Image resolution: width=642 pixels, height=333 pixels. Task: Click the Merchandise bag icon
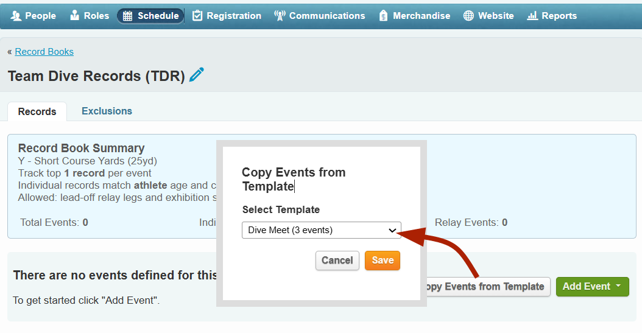(x=383, y=16)
